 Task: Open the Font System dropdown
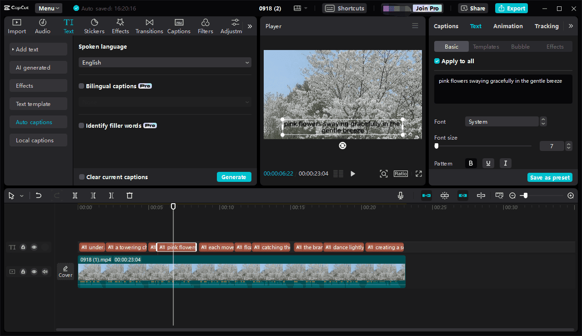(502, 121)
